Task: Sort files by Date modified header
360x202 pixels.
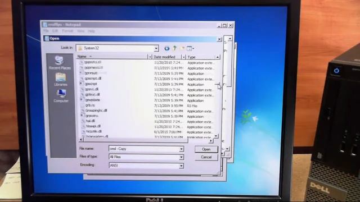Action: [167, 57]
